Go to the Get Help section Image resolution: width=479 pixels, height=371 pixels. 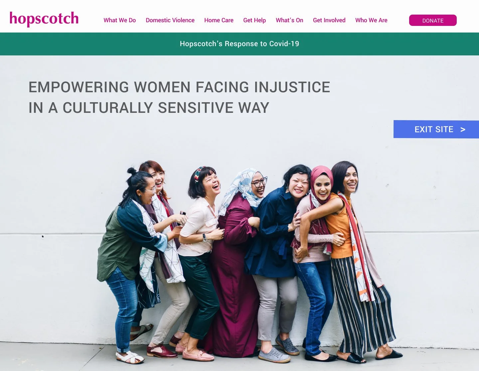click(x=254, y=20)
